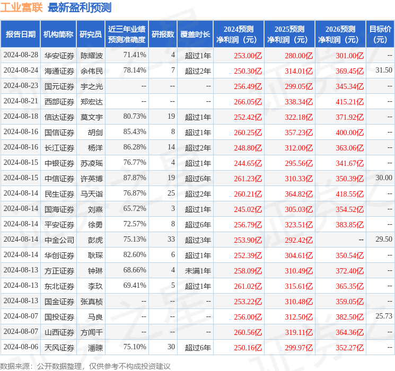Select the 信达证券 institution cell
Image resolution: width=395 pixels, height=371 pixels.
pyautogui.click(x=59, y=117)
